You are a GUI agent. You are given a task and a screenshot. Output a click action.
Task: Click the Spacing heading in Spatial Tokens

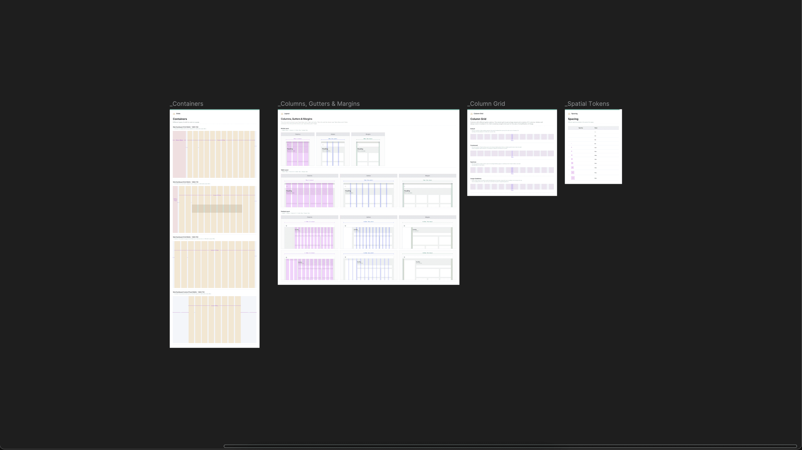[573, 119]
